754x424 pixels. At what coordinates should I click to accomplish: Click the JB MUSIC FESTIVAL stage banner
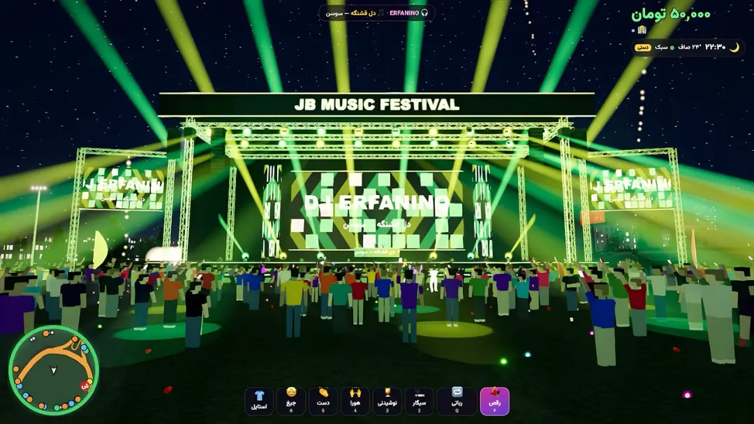click(376, 105)
